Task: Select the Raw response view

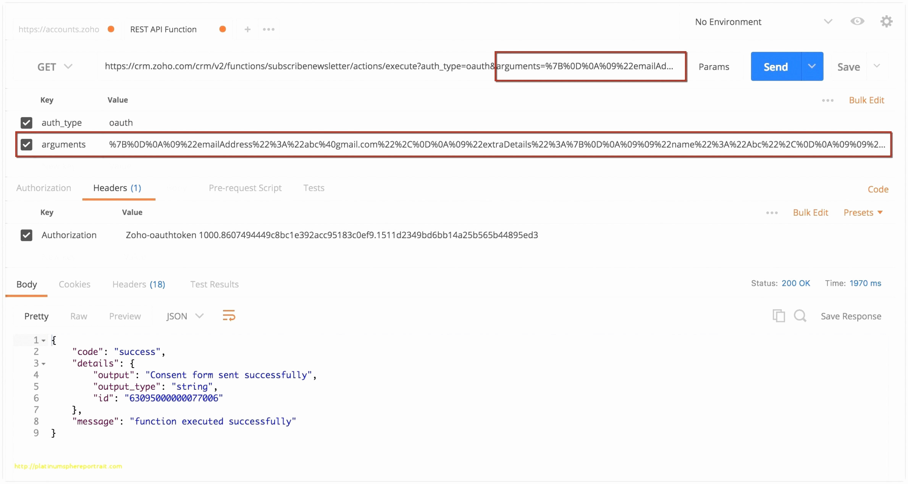Action: (x=78, y=316)
